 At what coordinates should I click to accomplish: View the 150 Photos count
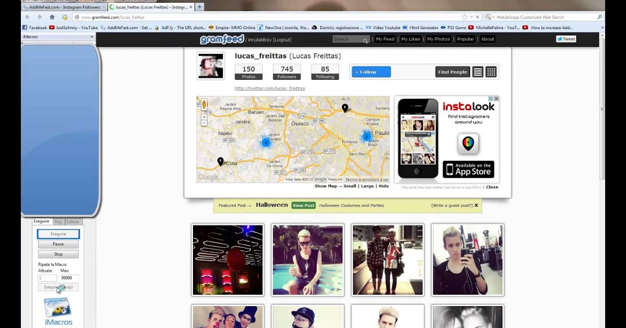pyautogui.click(x=249, y=72)
